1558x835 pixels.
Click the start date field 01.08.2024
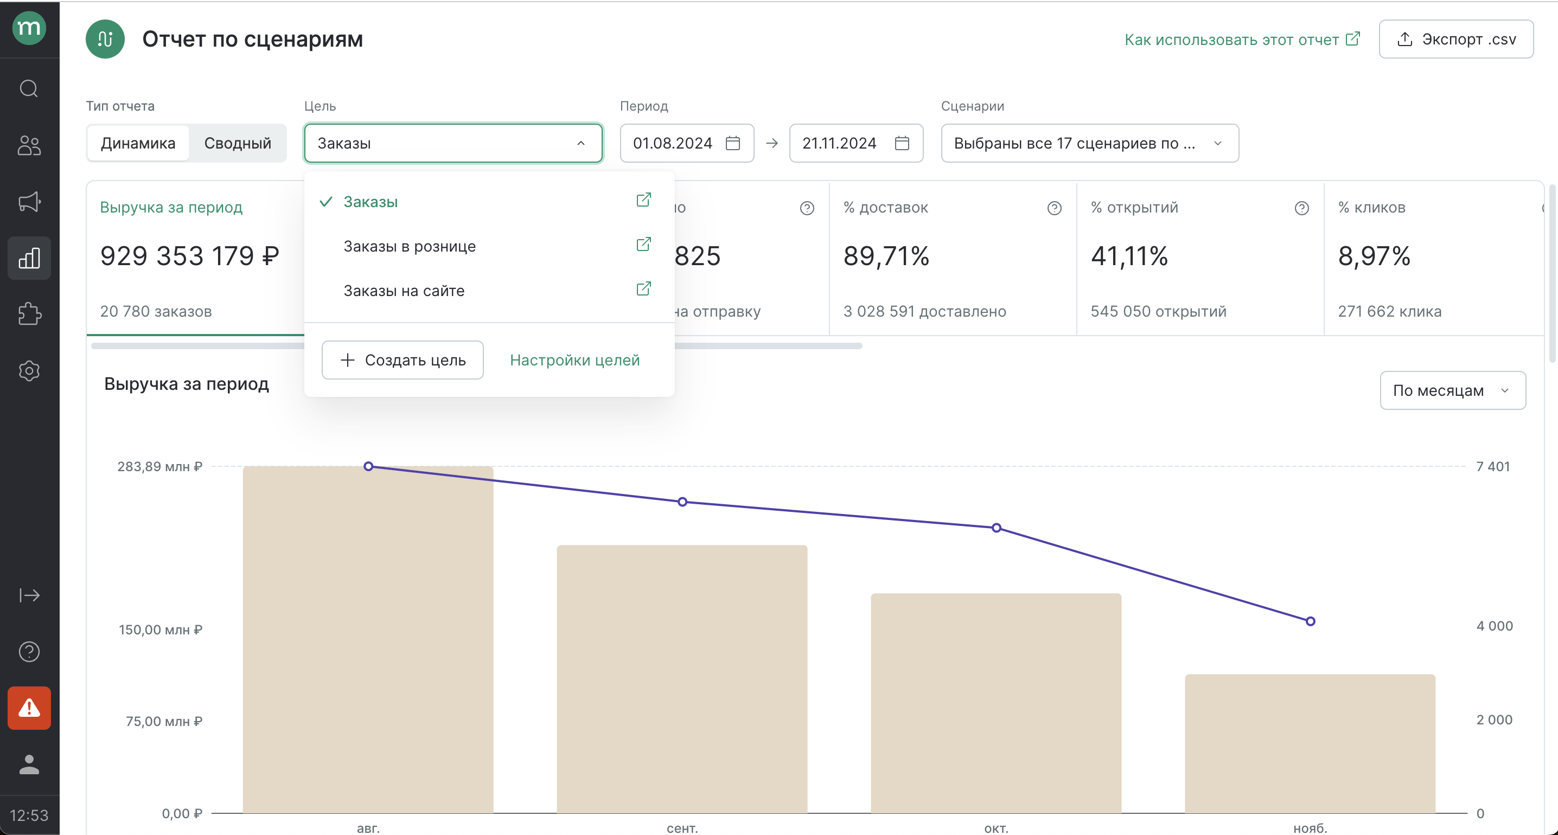(x=687, y=143)
